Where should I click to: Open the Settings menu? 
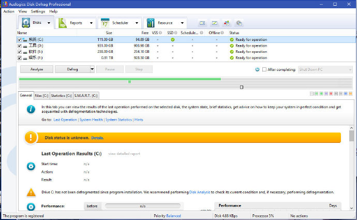(38, 11)
